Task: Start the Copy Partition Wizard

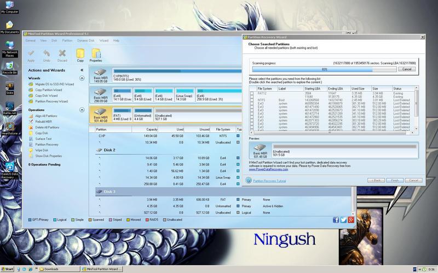Action: point(45,90)
